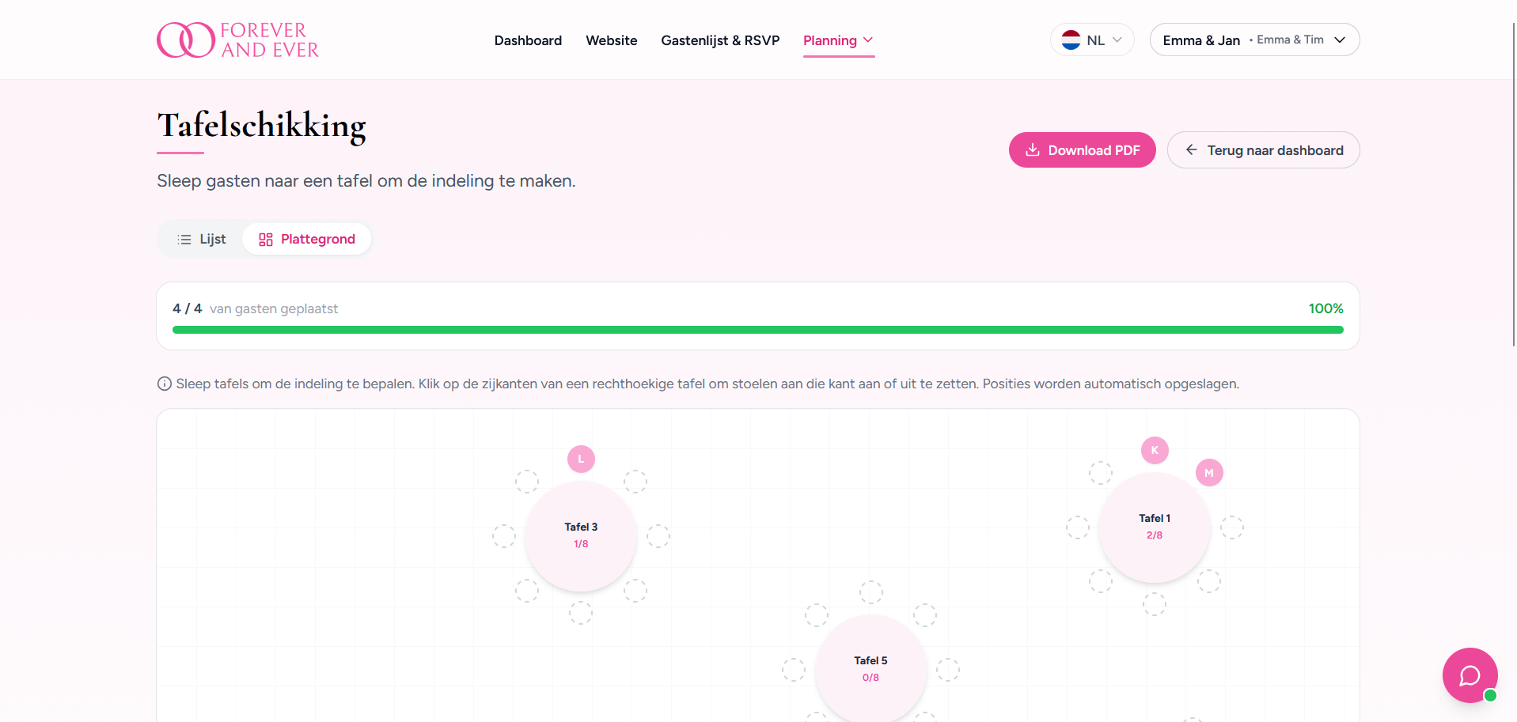Open the Website menu item
The image size is (1517, 722).
tap(611, 40)
